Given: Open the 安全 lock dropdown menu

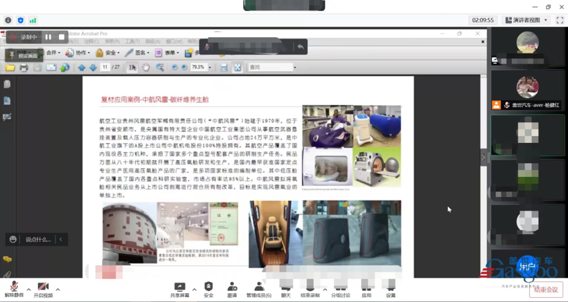Looking at the screenshot, I should coord(107,53).
